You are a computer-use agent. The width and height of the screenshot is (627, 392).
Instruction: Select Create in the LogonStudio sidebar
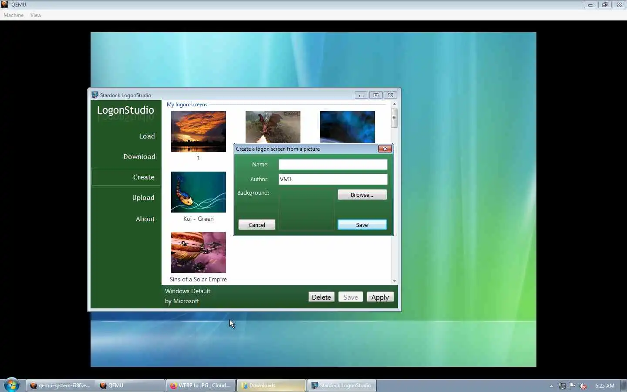(126, 177)
